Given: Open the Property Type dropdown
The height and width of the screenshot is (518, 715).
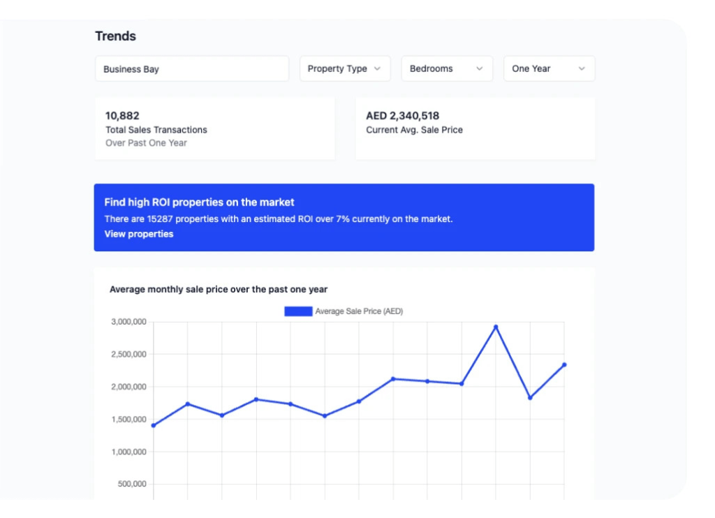Looking at the screenshot, I should point(345,68).
